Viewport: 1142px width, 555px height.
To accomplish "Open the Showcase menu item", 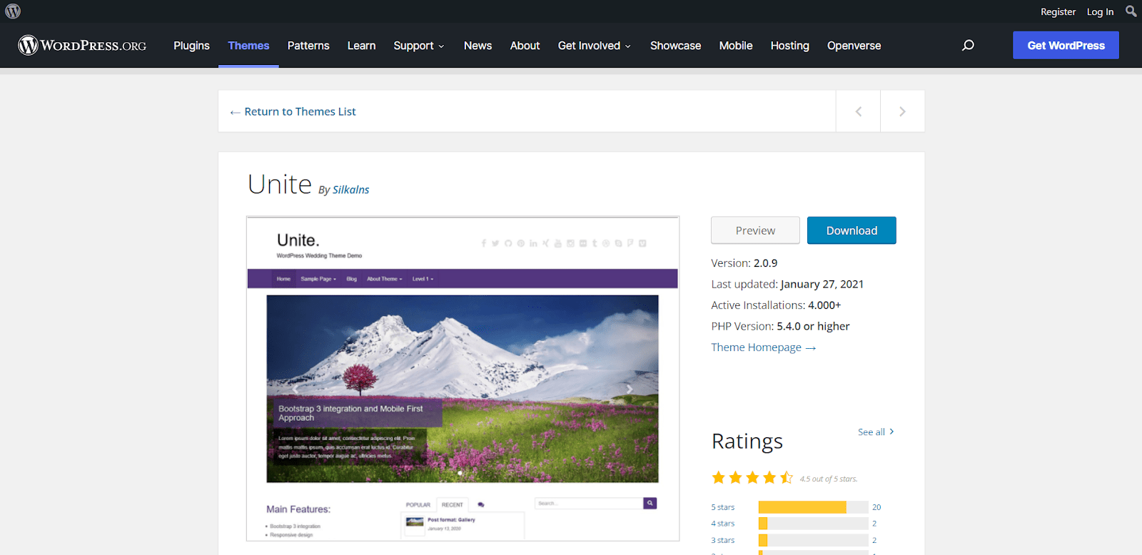I will pyautogui.click(x=675, y=45).
